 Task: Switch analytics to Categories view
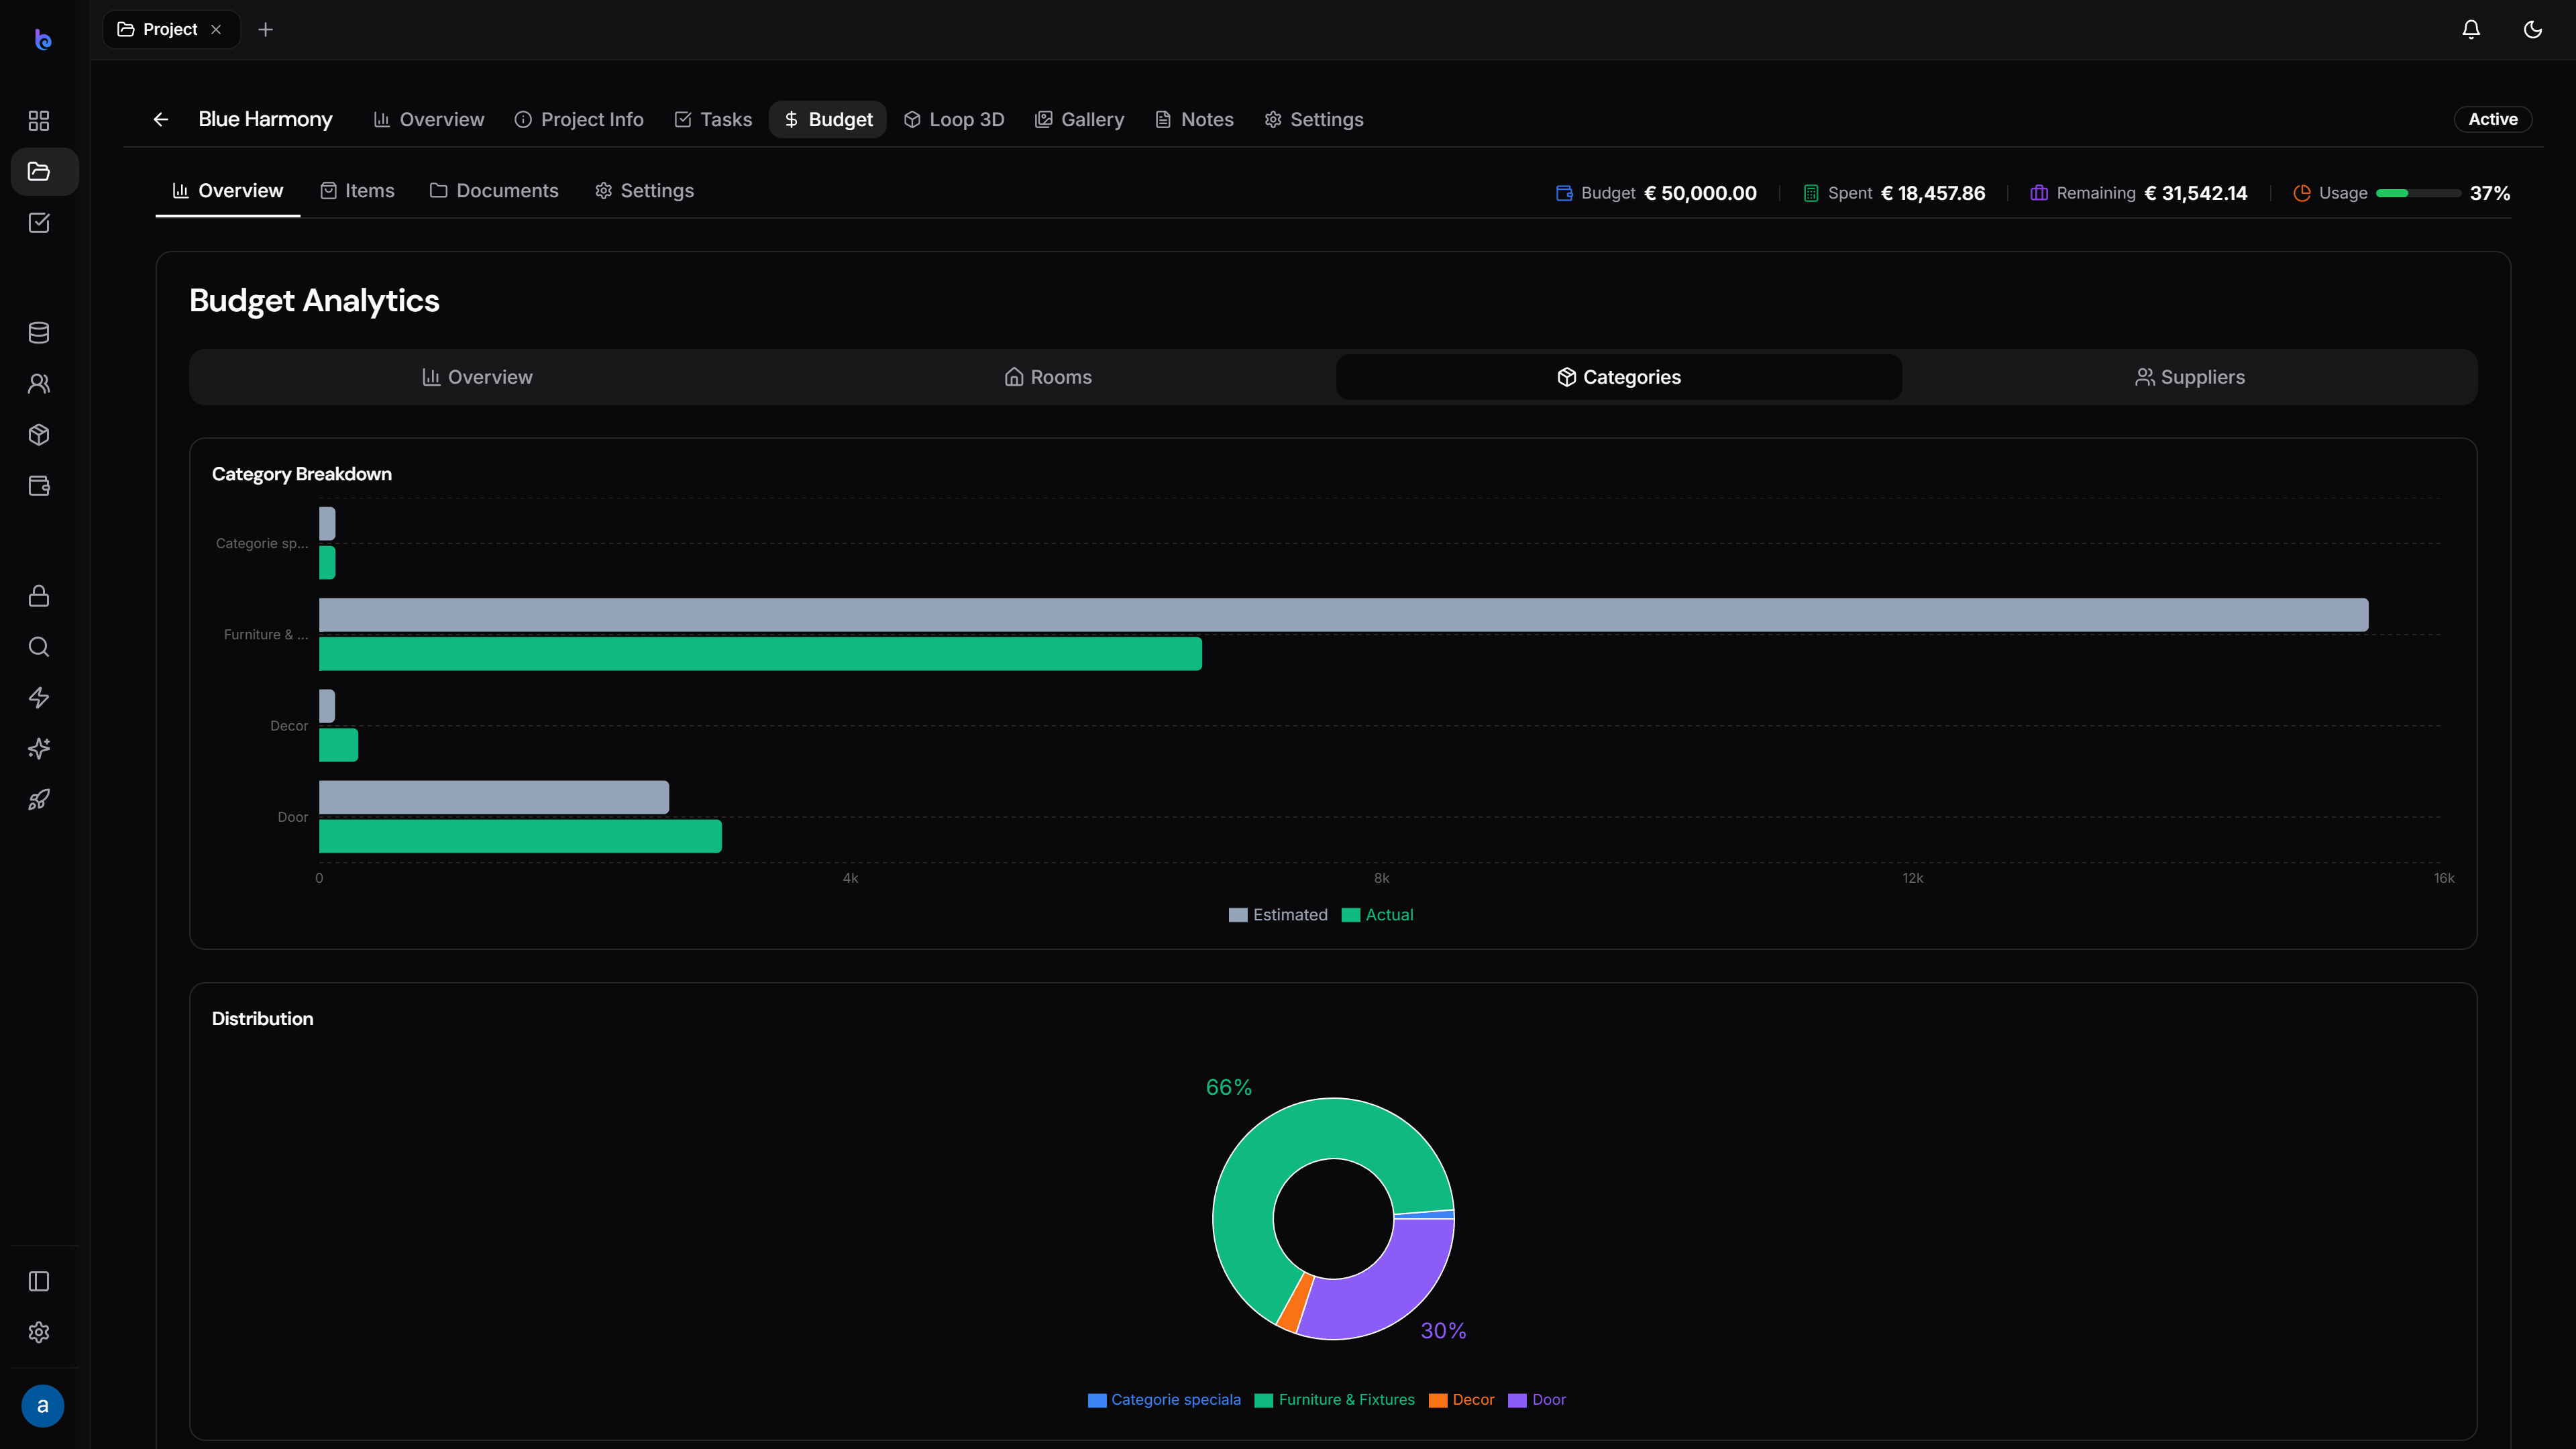pos(1619,377)
